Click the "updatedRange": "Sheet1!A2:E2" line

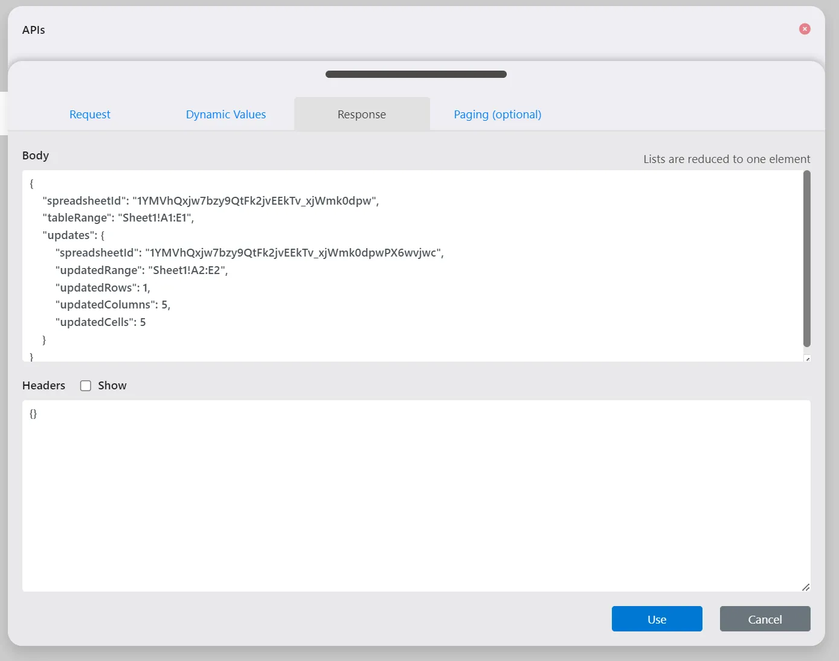click(x=141, y=270)
